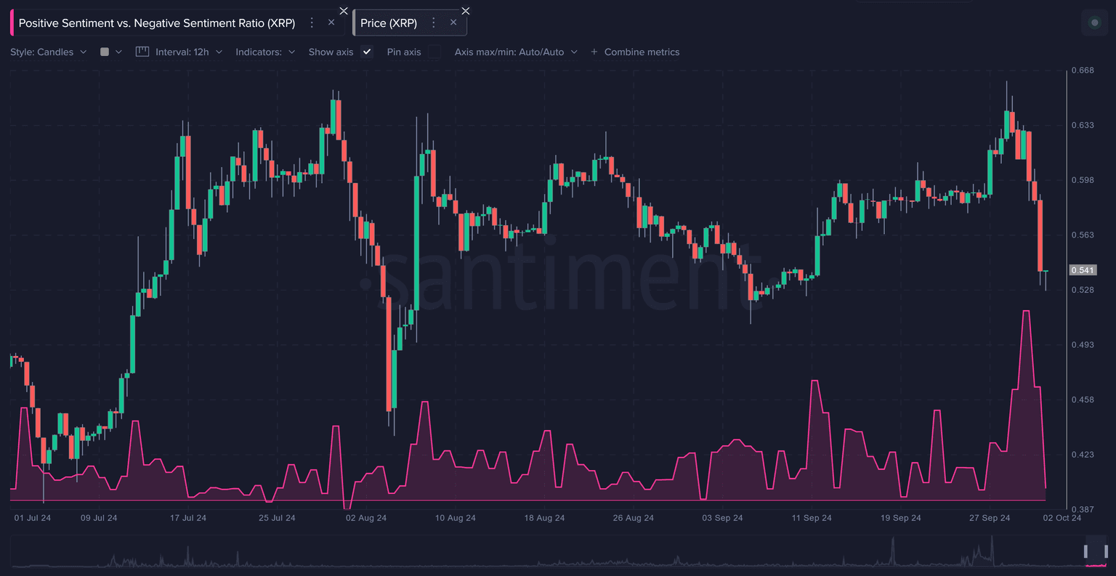Click corner X badge above Price (XRP) chip

pyautogui.click(x=466, y=10)
